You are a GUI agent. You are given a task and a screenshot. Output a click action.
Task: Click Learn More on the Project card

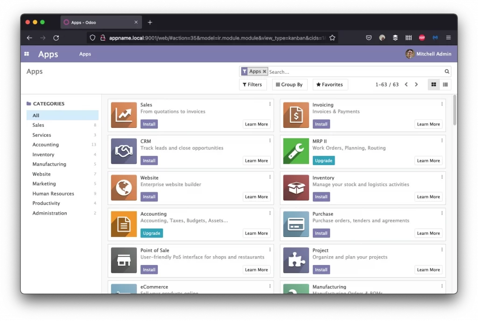(x=429, y=270)
